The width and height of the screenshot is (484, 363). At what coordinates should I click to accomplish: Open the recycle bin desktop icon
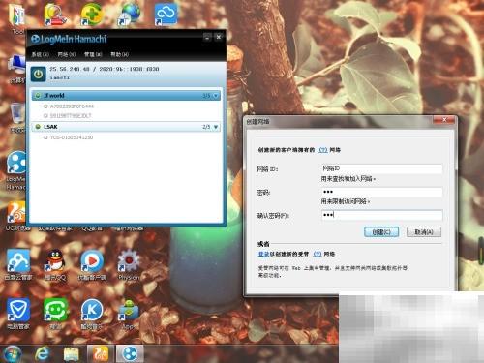(16, 118)
